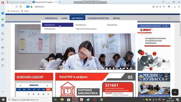Open the Авиабилеты bookmark

point(13,11)
